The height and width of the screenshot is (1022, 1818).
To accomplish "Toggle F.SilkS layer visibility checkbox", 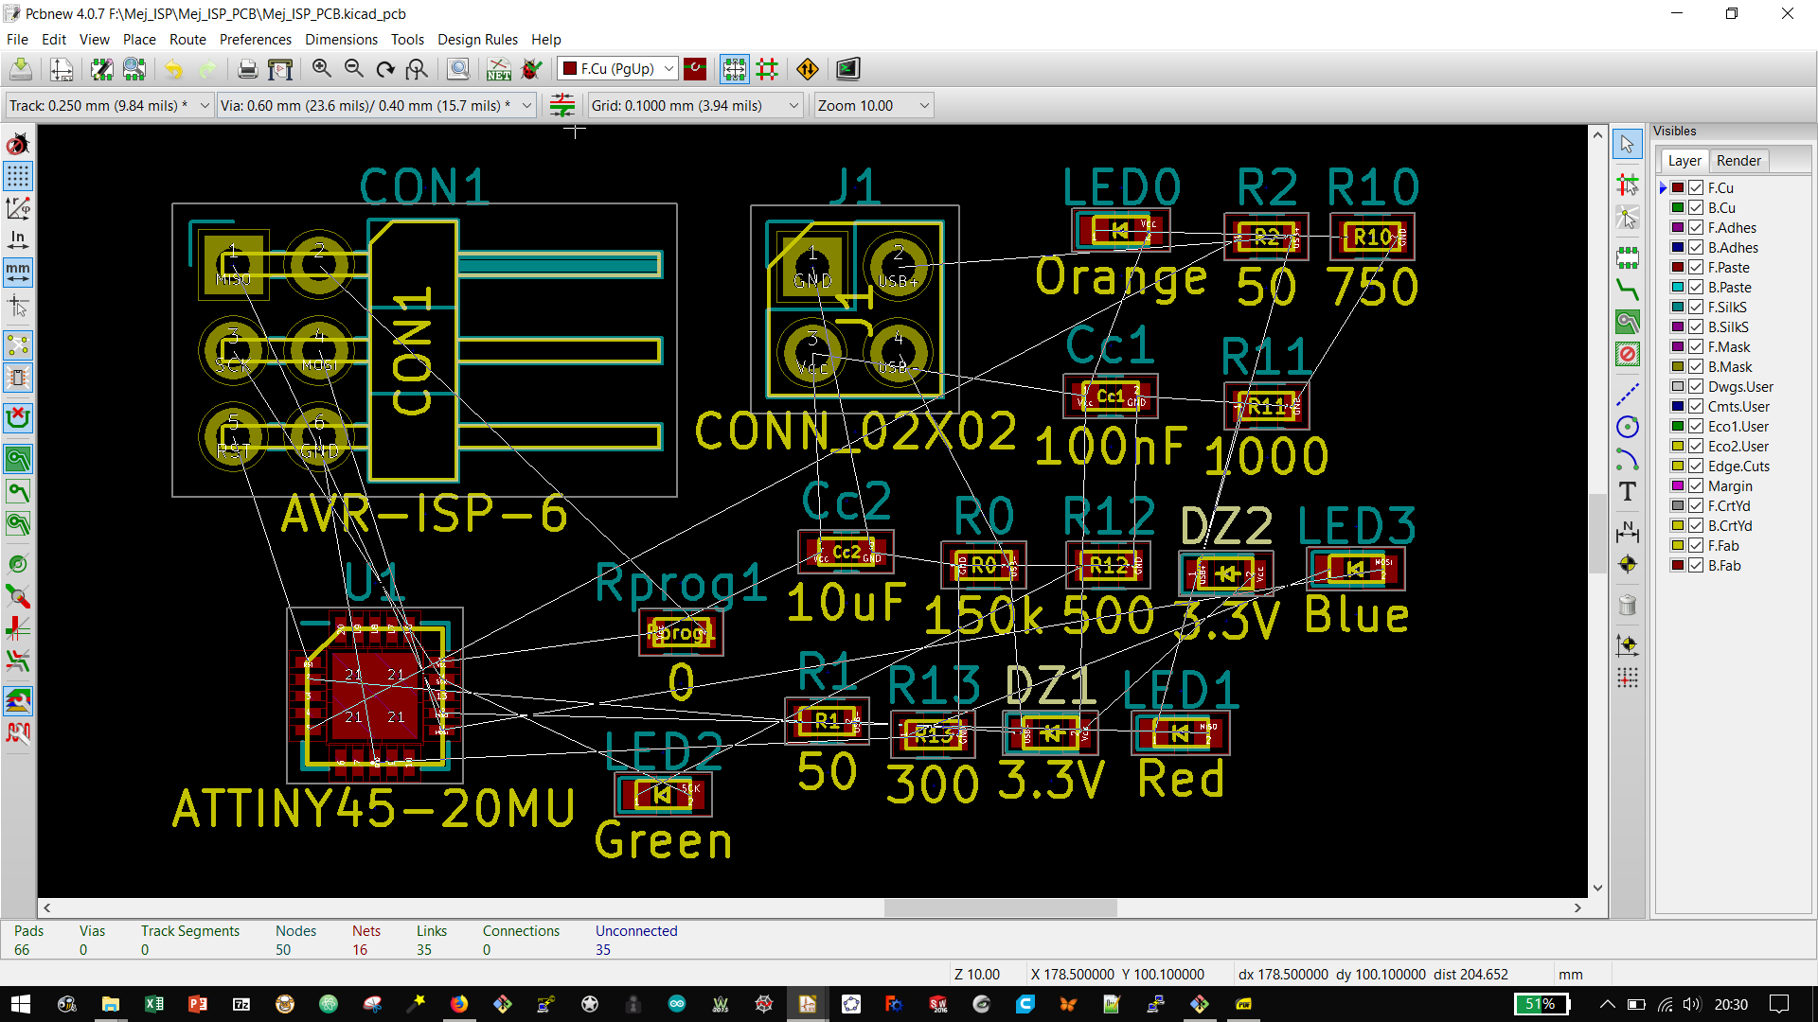I will tap(1696, 308).
